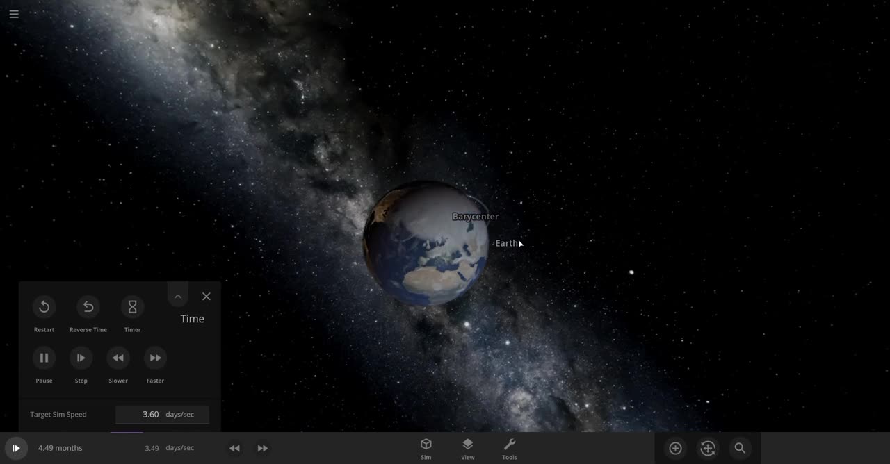Click Faster in the Time panel
Screen dimensions: 890x464
[x=155, y=358]
